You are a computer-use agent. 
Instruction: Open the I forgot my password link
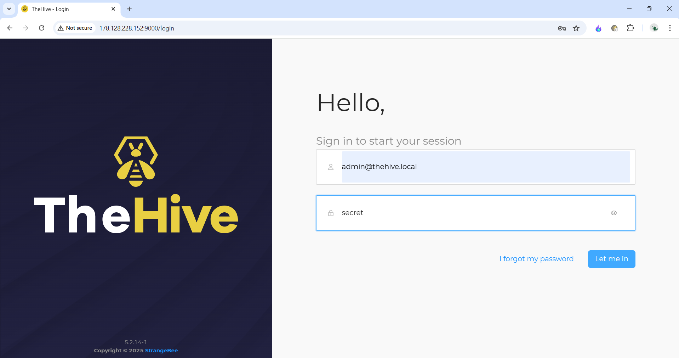point(536,259)
